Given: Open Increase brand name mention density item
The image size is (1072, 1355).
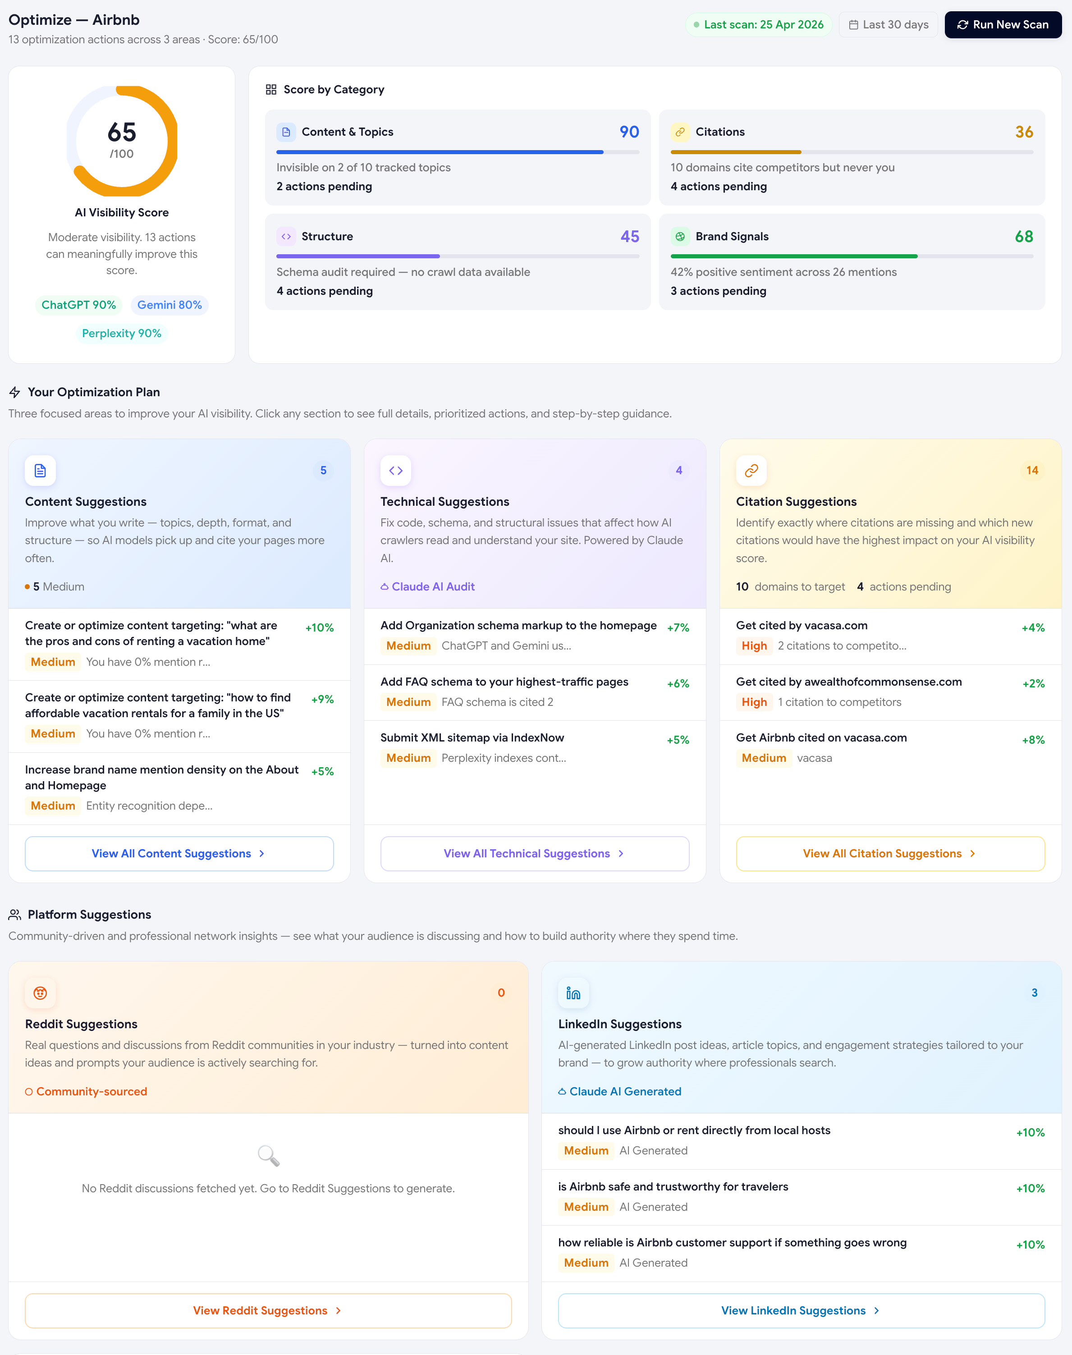Looking at the screenshot, I should point(179,788).
